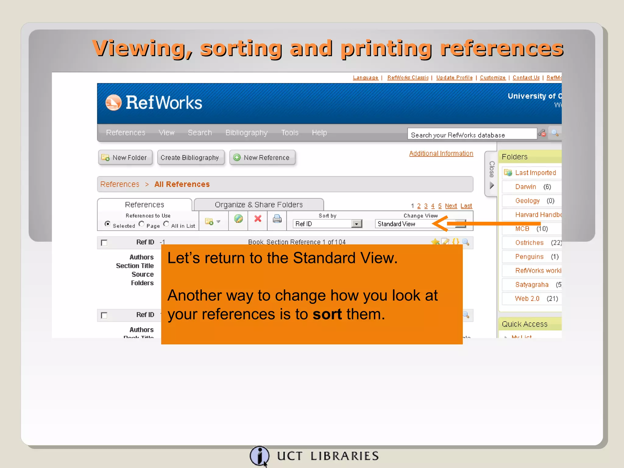The image size is (624, 468).
Task: Open the View menu
Action: (167, 133)
